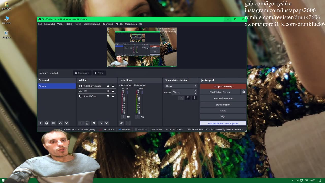Add a new scene with plus icon

[40, 123]
